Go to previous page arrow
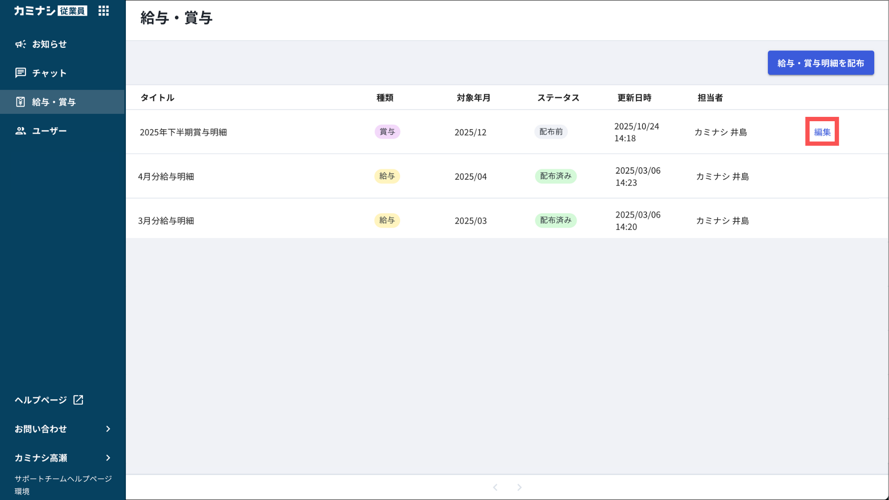Viewport: 889px width, 500px height. pos(495,487)
